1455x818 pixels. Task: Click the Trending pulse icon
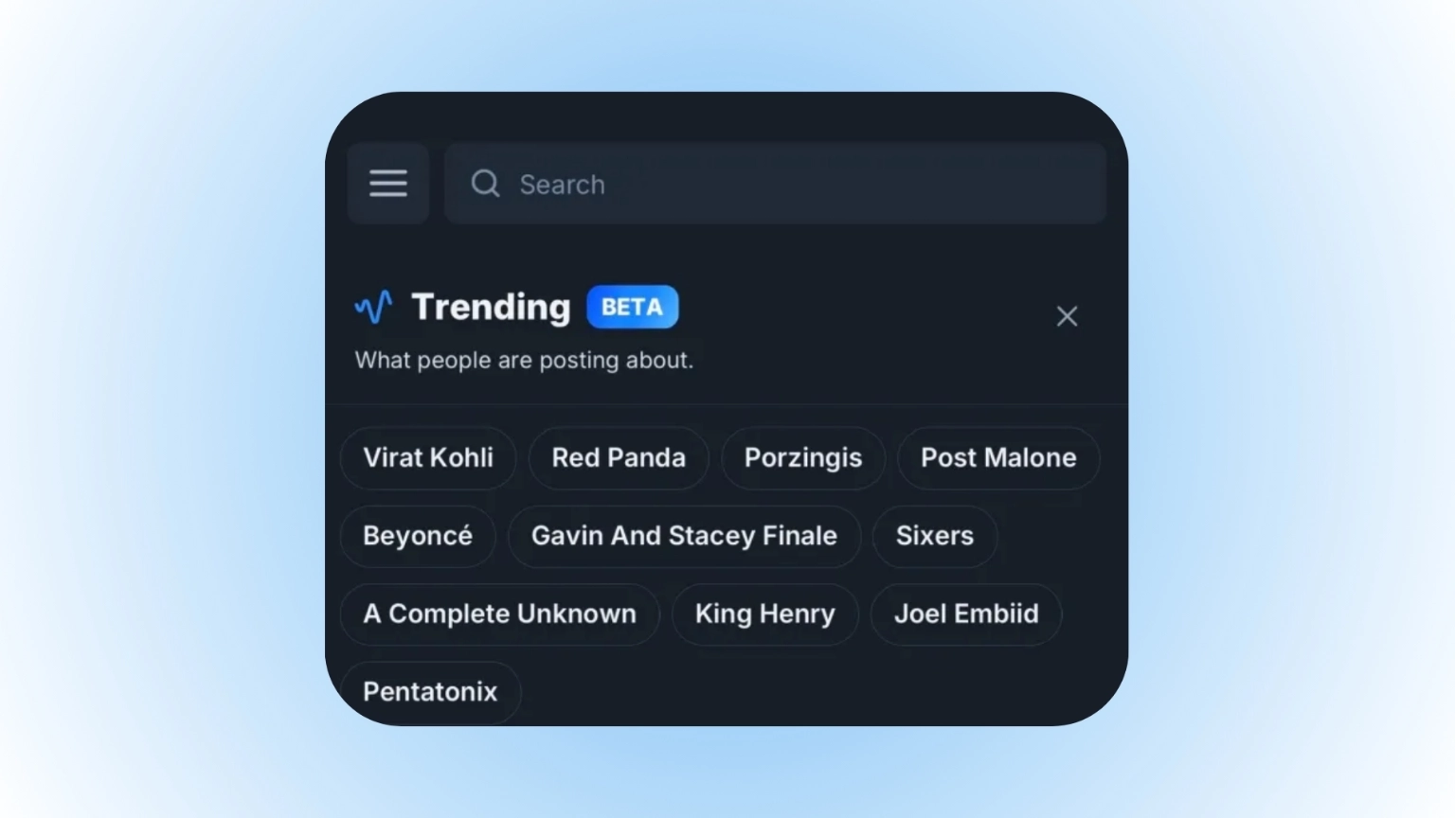click(373, 307)
